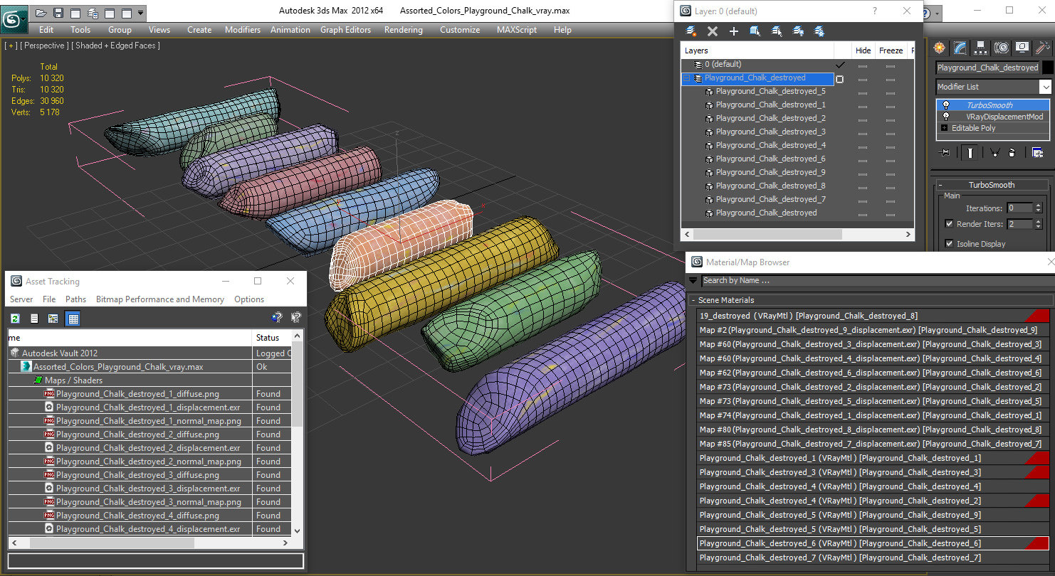Click the Freeze column header
Image resolution: width=1055 pixels, height=576 pixels.
(891, 50)
